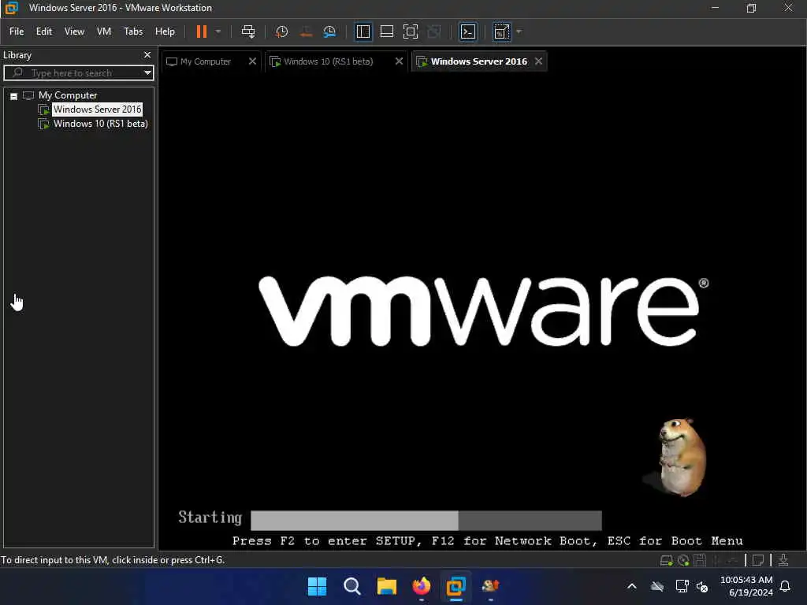Close the Windows 10 (RS1 beta) tab
The width and height of the screenshot is (807, 605).
[399, 61]
